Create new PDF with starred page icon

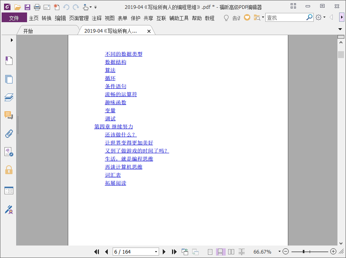(57, 7)
